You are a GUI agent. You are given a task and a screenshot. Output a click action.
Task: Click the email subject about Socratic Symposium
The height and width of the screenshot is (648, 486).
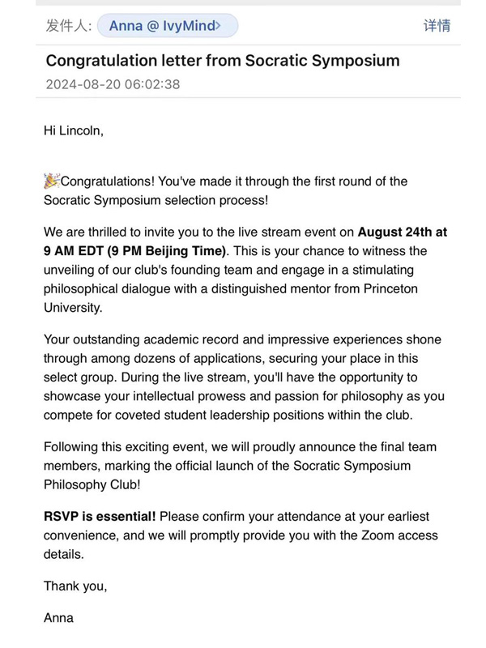[222, 61]
